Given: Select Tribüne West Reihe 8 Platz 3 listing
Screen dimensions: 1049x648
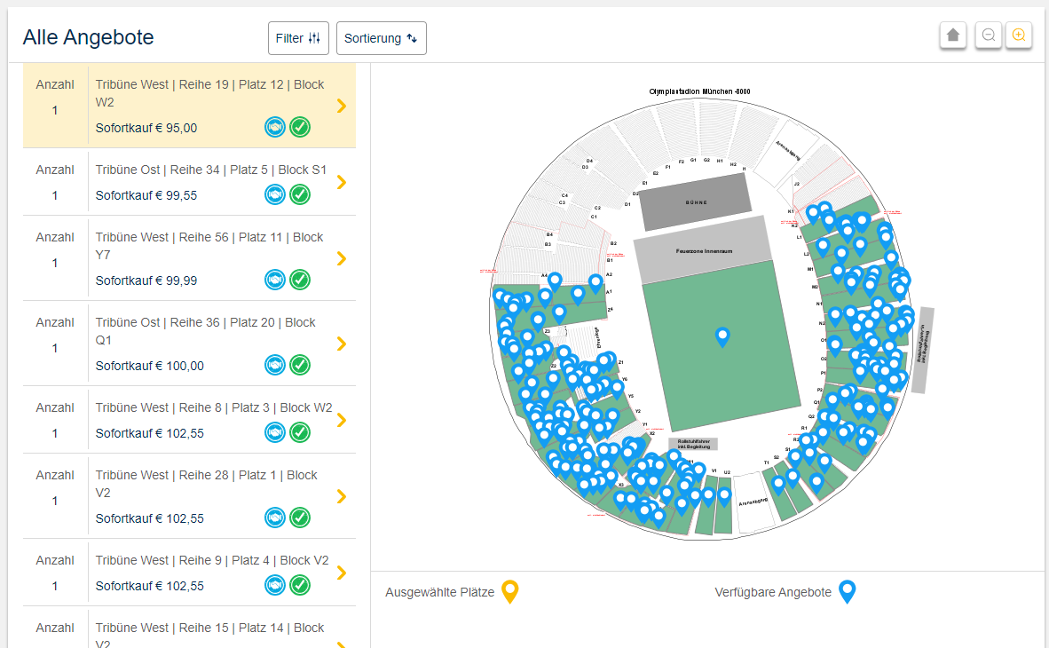Looking at the screenshot, I should pos(213,407).
